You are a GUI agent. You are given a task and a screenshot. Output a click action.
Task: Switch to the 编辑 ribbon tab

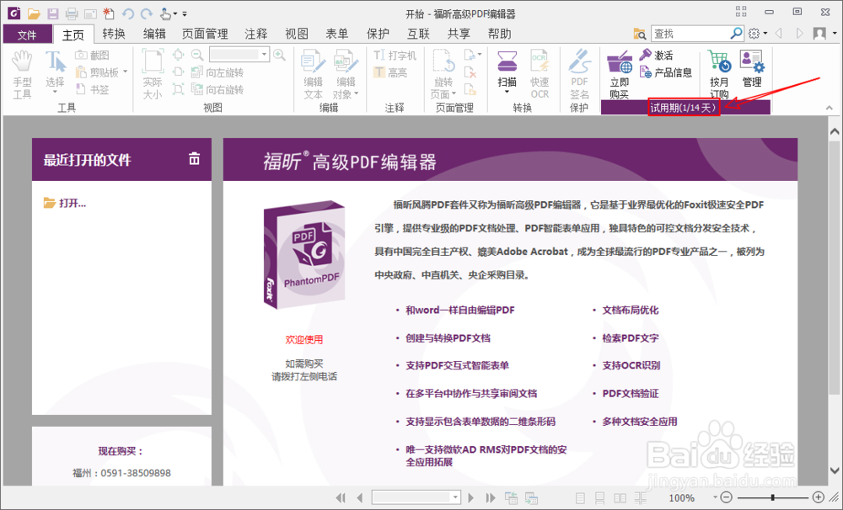pos(154,34)
